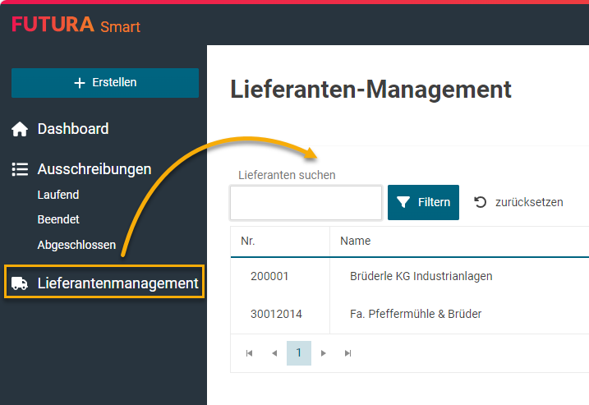Jump to first page of results
589x405 pixels.
[x=250, y=353]
